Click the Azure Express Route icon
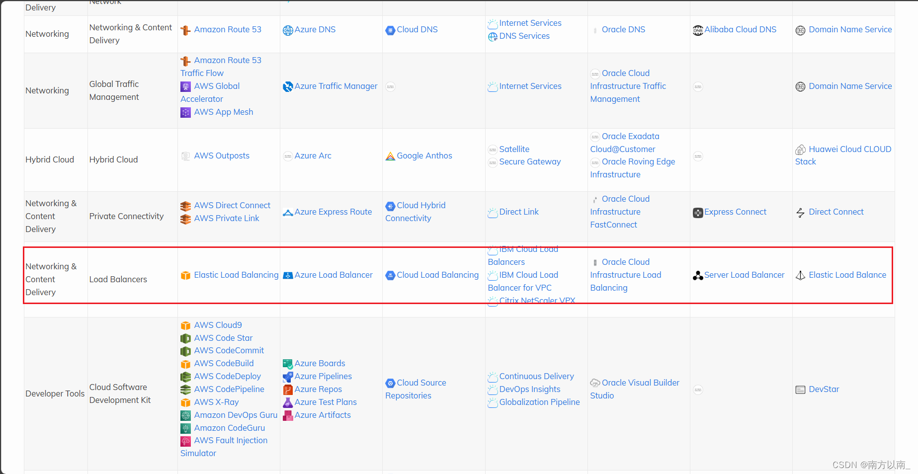 click(x=288, y=213)
